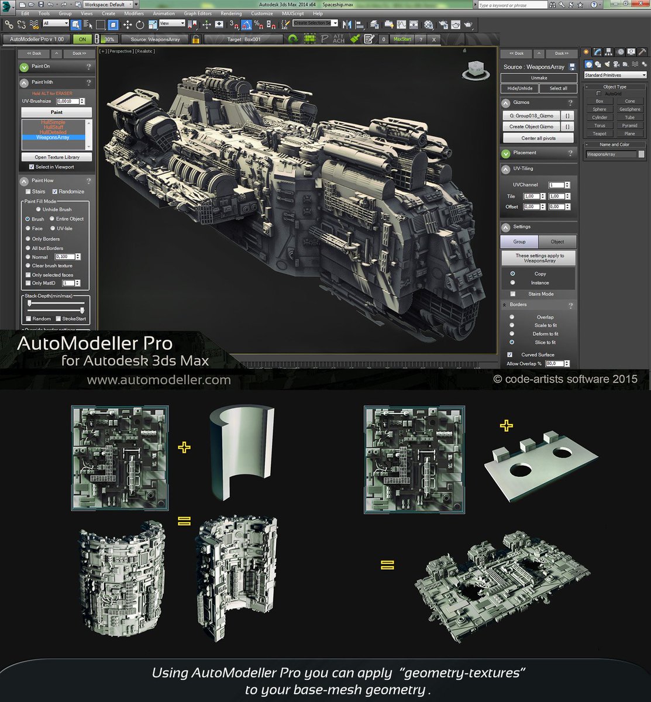Screen dimensions: 651x702
Task: Expand the Placement section
Action: (506, 153)
